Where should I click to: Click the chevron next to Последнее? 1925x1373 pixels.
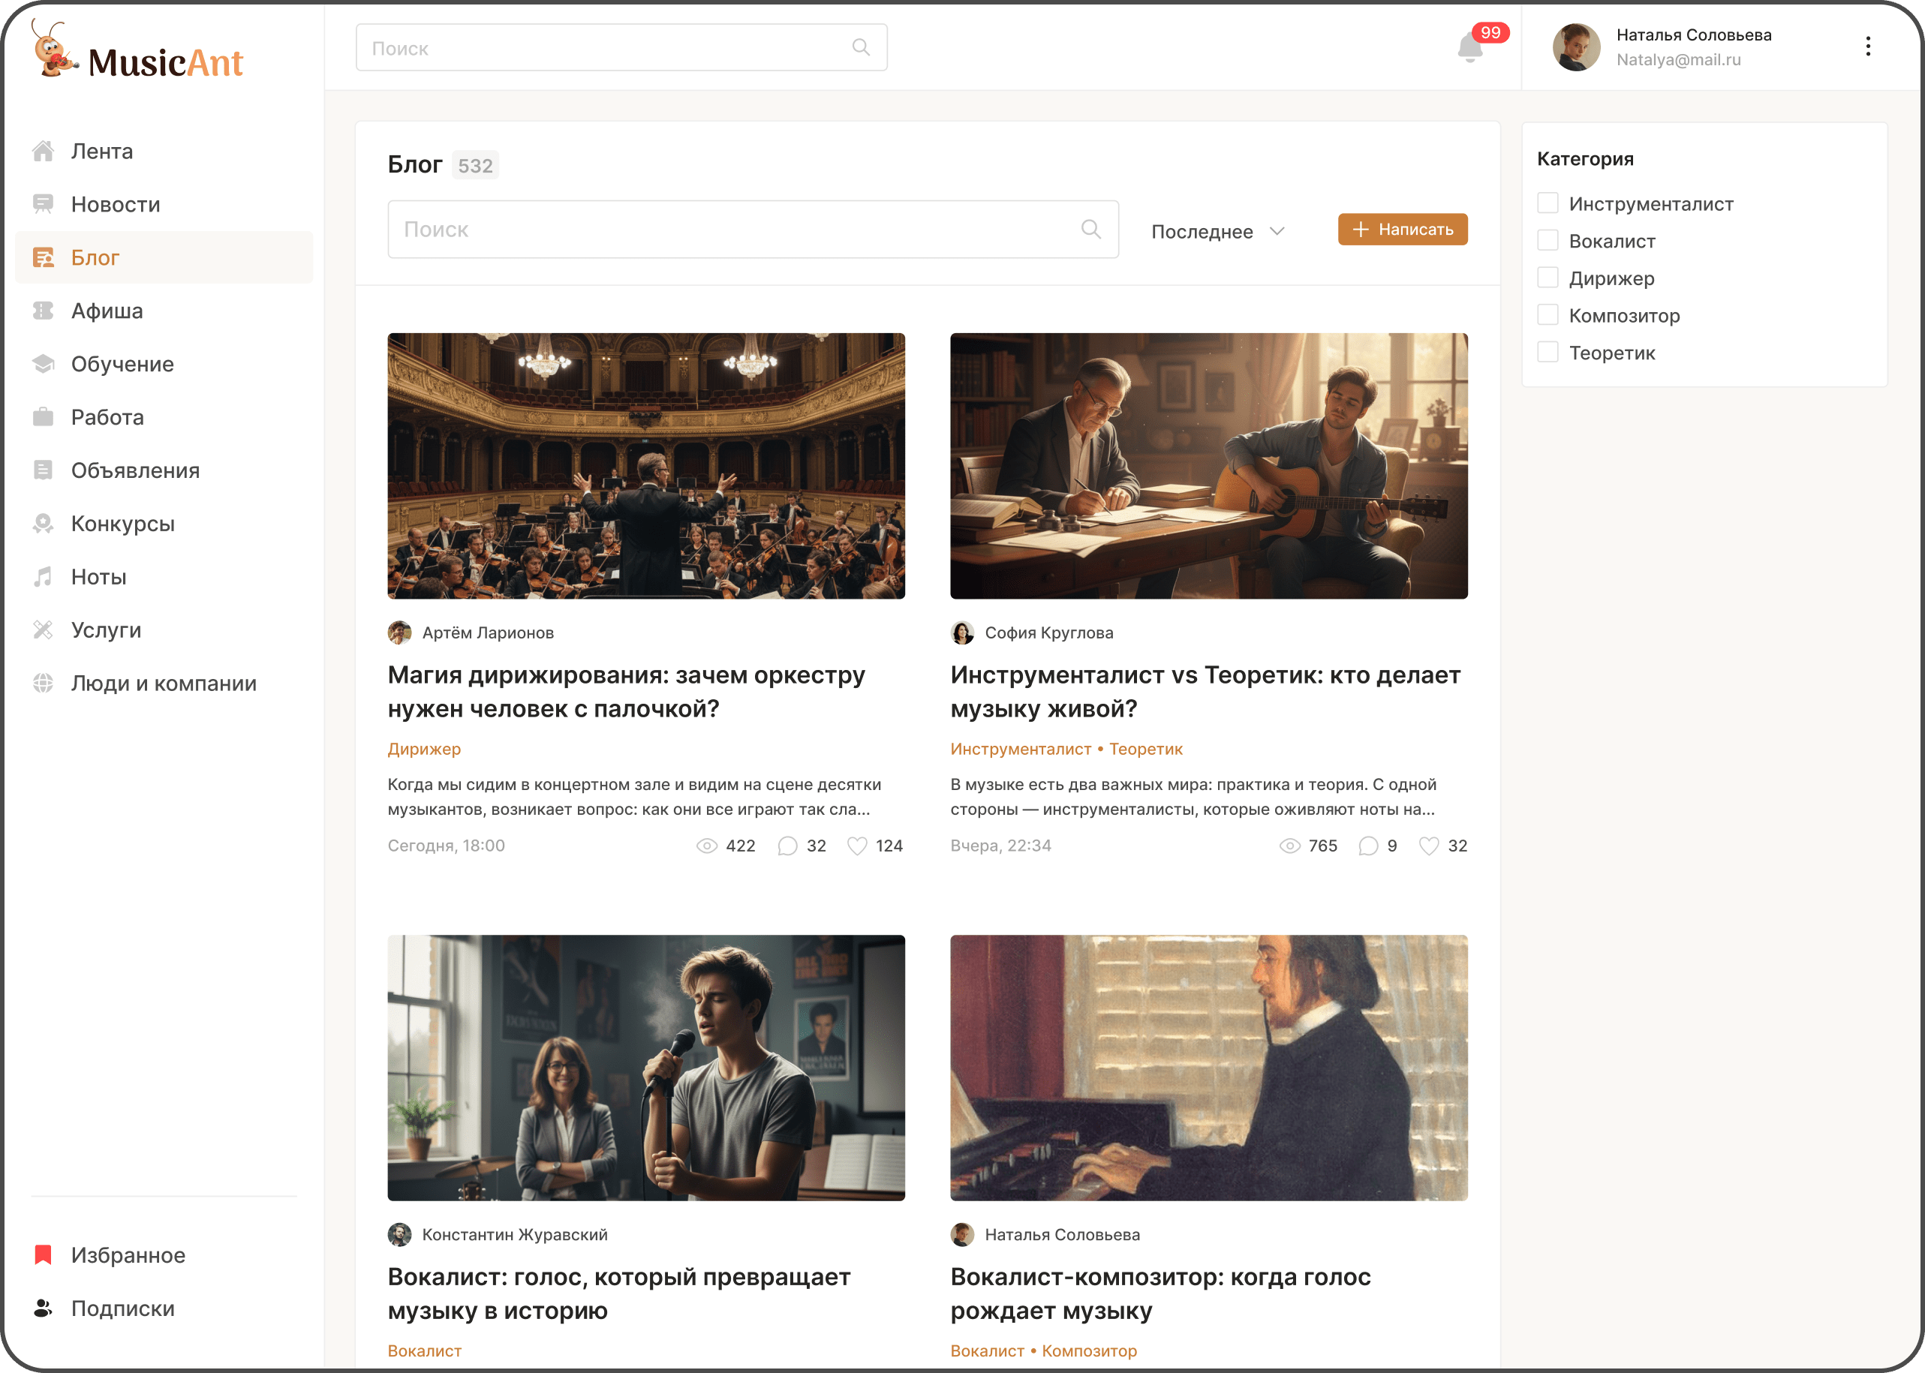point(1277,231)
